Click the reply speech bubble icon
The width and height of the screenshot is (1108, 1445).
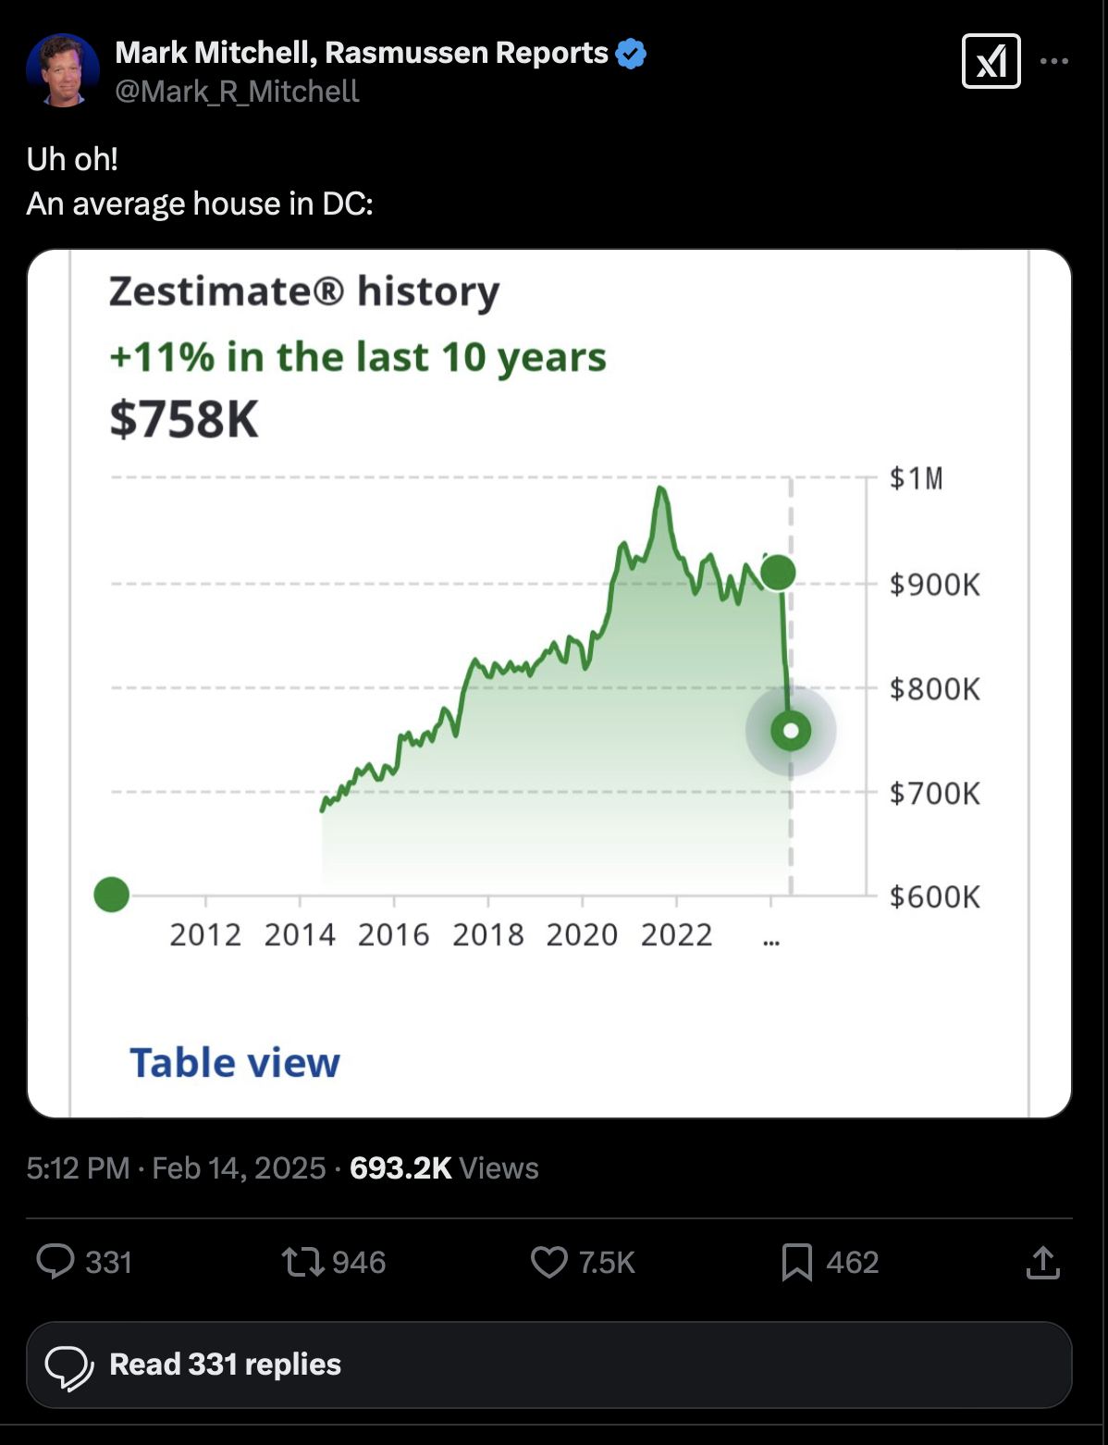(55, 1262)
